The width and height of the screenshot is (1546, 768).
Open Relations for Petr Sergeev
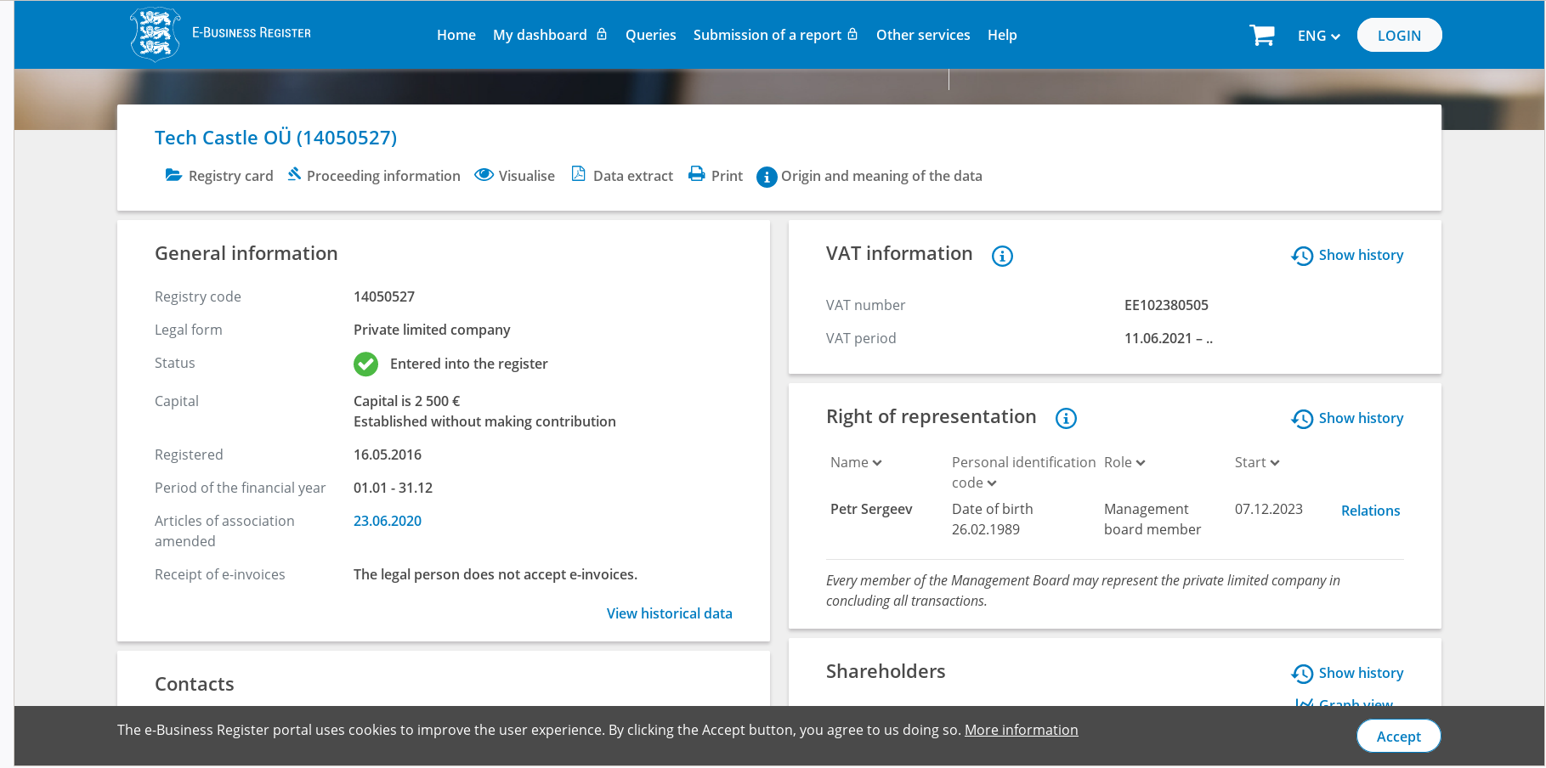click(1370, 511)
